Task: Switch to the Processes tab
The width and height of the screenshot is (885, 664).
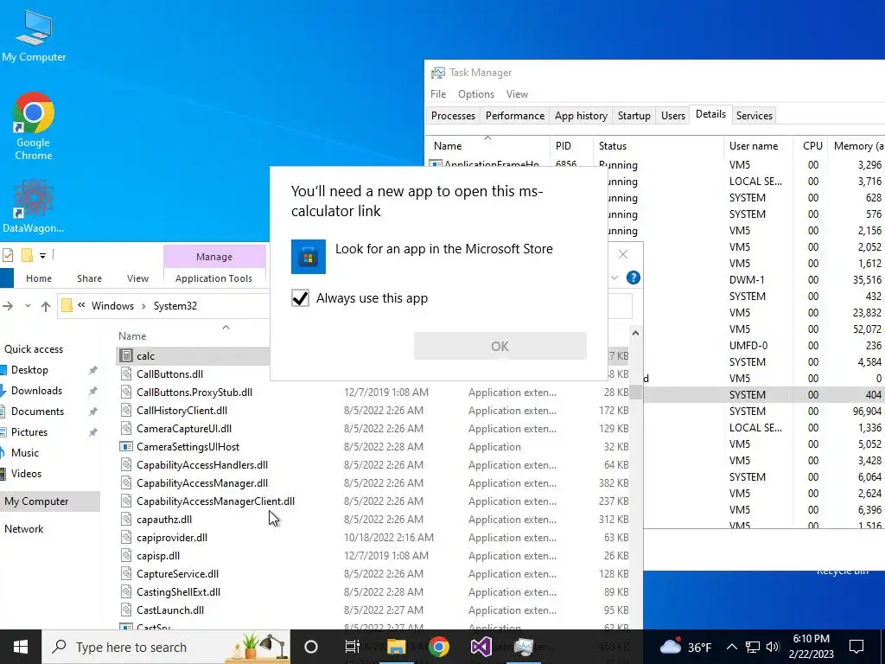Action: click(453, 116)
